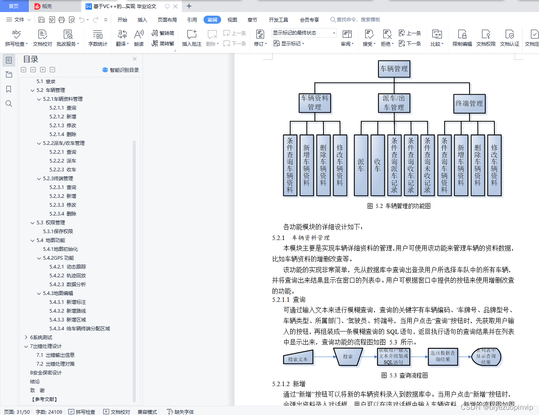Switch to the 视图 ribbon tab
The height and width of the screenshot is (415, 539).
click(x=232, y=19)
